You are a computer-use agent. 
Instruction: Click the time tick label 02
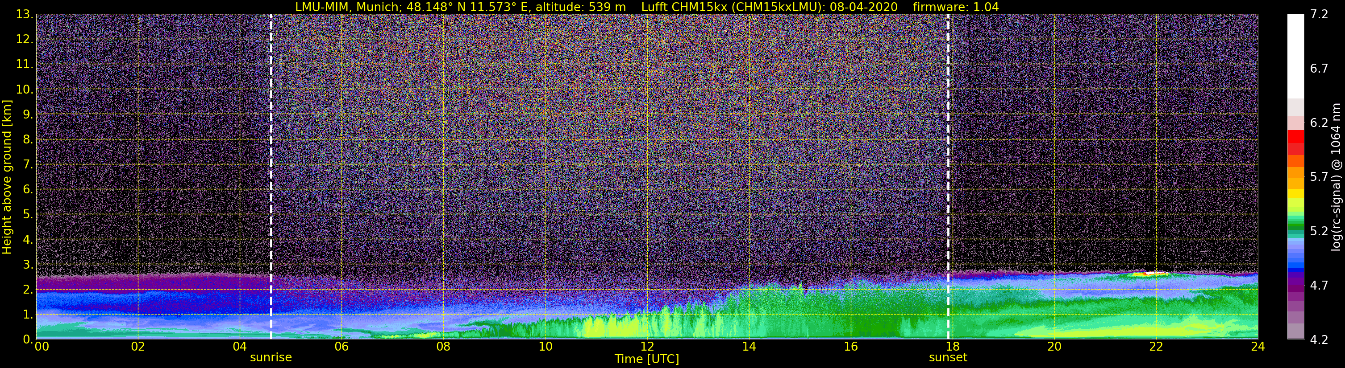137,347
